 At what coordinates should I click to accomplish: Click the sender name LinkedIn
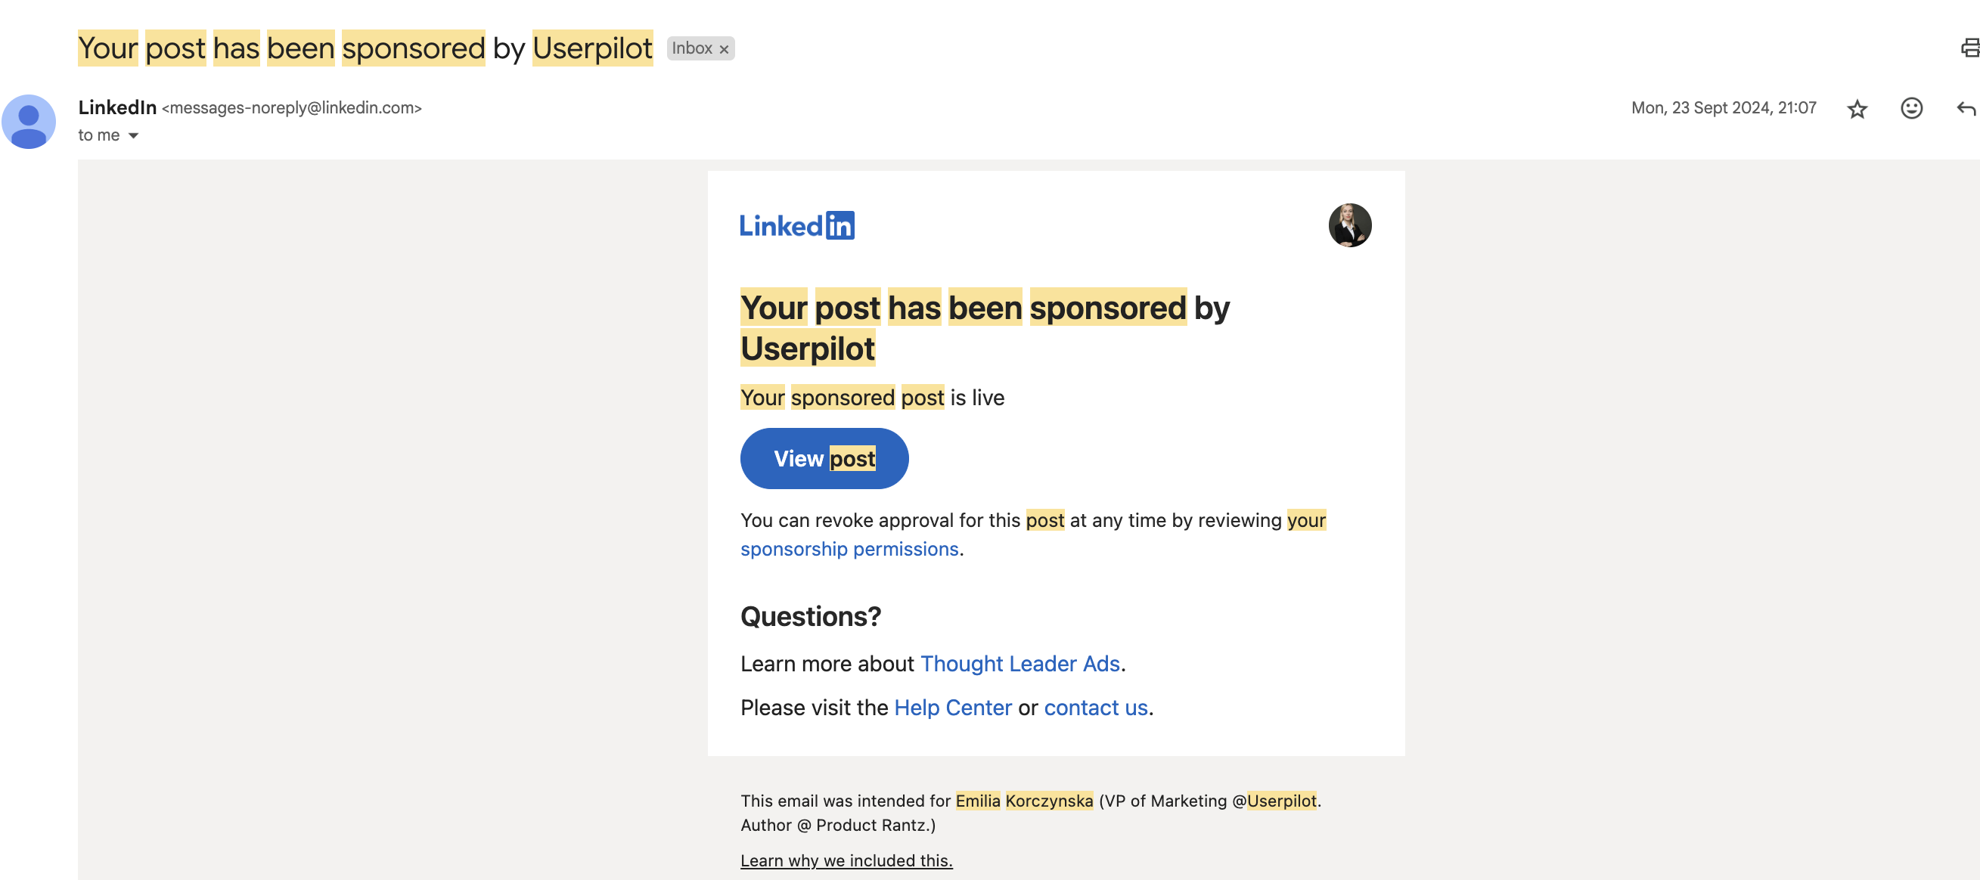coord(116,107)
